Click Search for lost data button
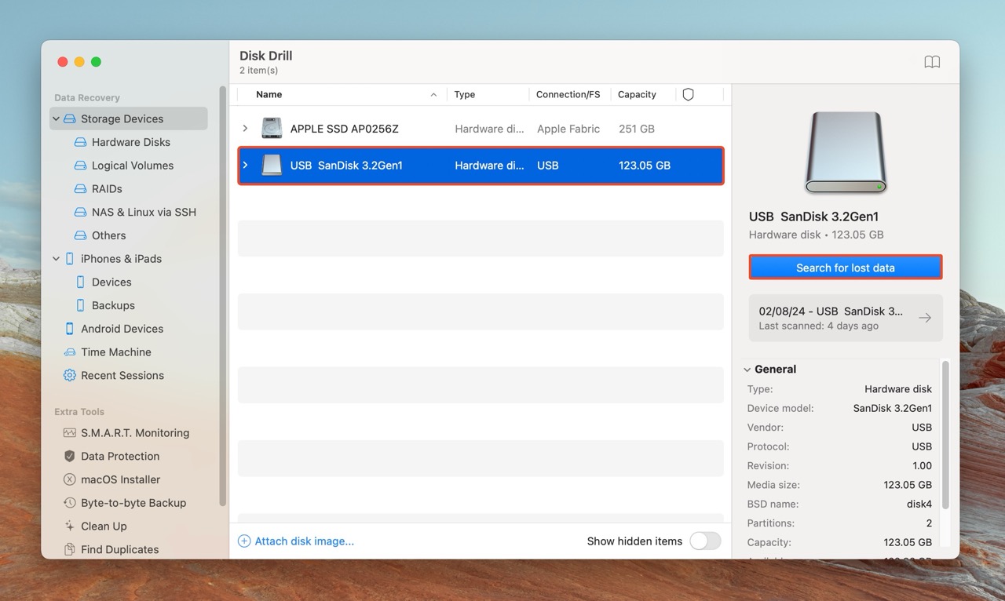This screenshot has height=601, width=1005. coord(846,268)
